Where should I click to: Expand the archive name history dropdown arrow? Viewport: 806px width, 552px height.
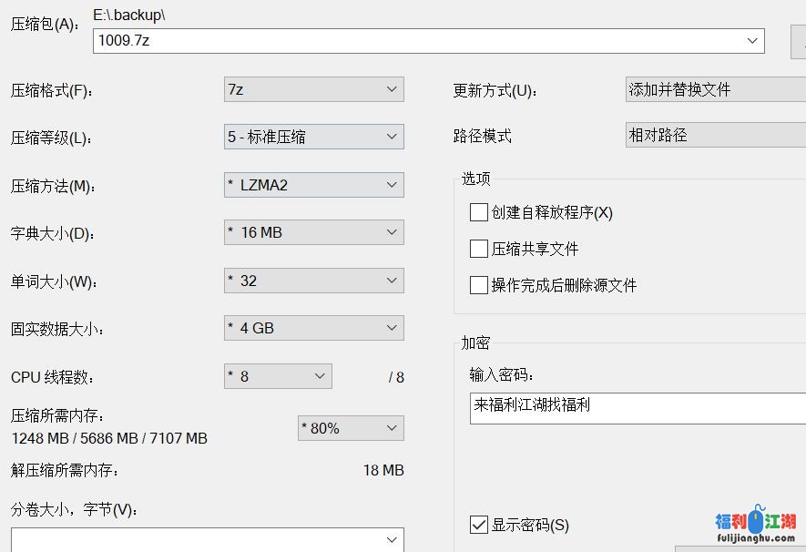(x=752, y=41)
